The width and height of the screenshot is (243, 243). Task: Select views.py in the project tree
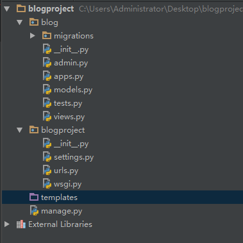coord(69,117)
